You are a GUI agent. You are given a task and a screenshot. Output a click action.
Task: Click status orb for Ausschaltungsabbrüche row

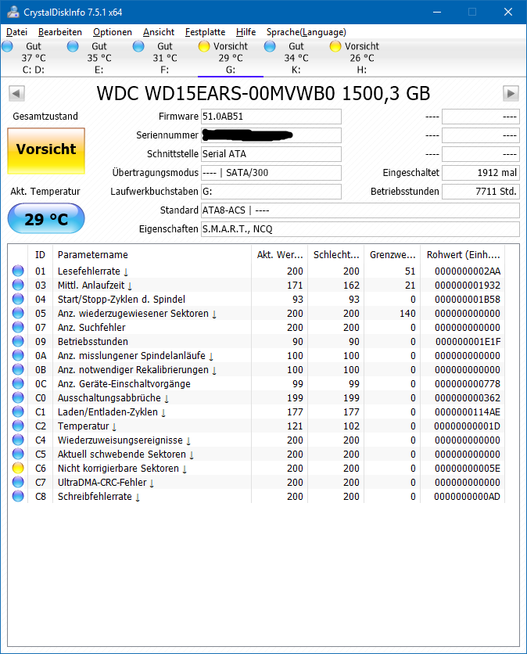click(x=18, y=397)
